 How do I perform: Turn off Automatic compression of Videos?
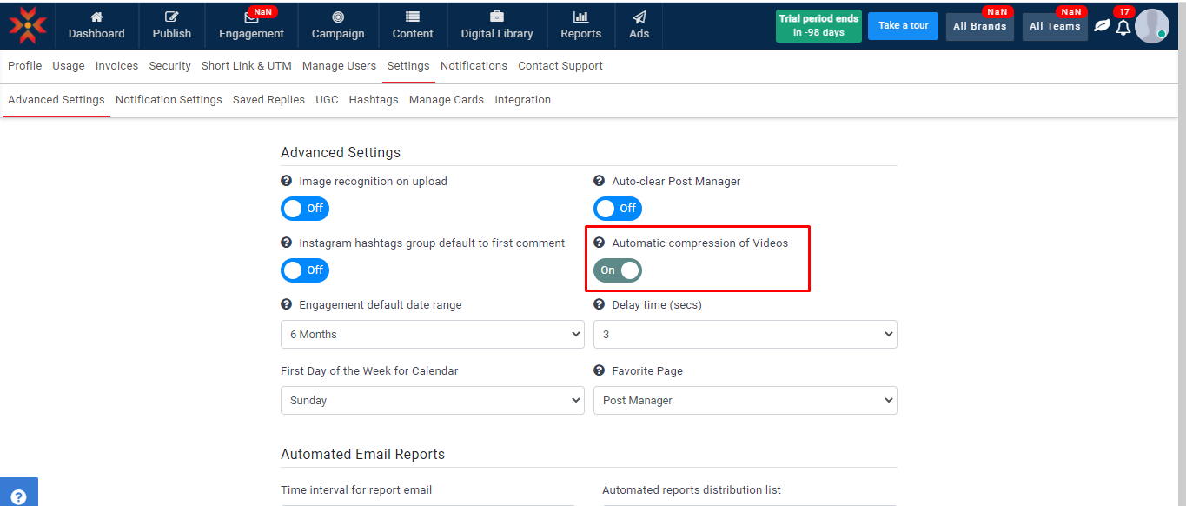click(x=618, y=270)
